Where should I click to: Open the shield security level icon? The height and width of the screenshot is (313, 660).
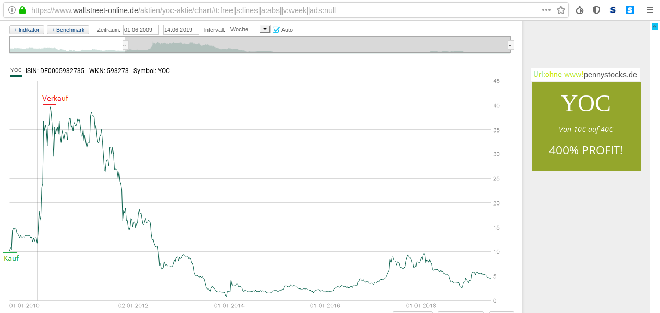pyautogui.click(x=596, y=10)
